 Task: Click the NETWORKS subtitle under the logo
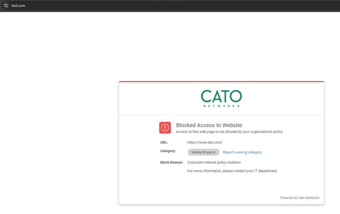click(x=221, y=106)
